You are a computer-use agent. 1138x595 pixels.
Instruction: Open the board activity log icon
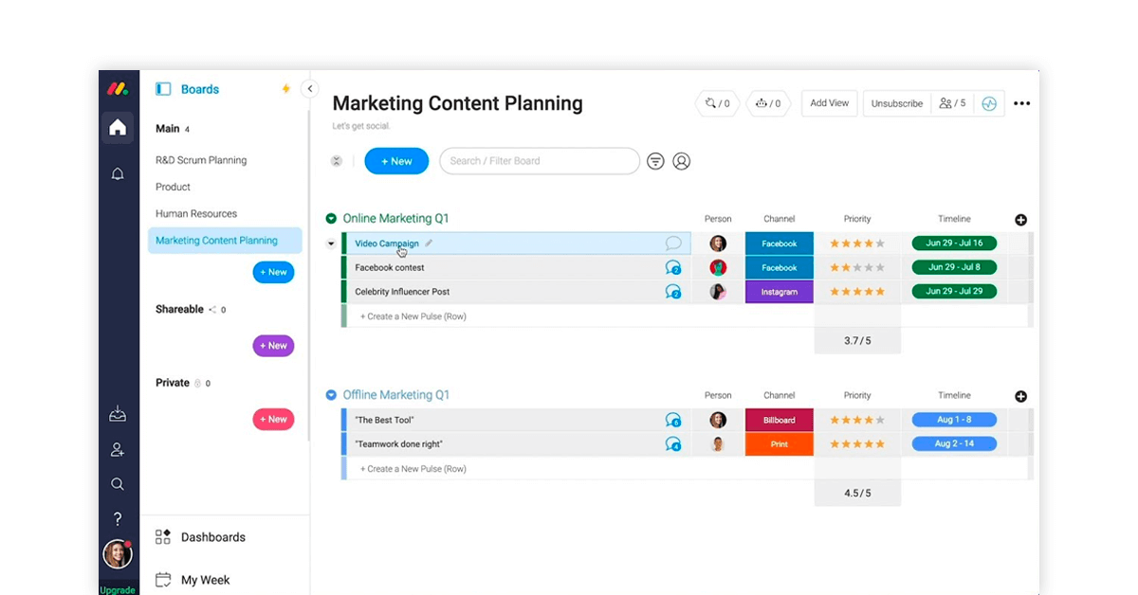[x=989, y=103]
